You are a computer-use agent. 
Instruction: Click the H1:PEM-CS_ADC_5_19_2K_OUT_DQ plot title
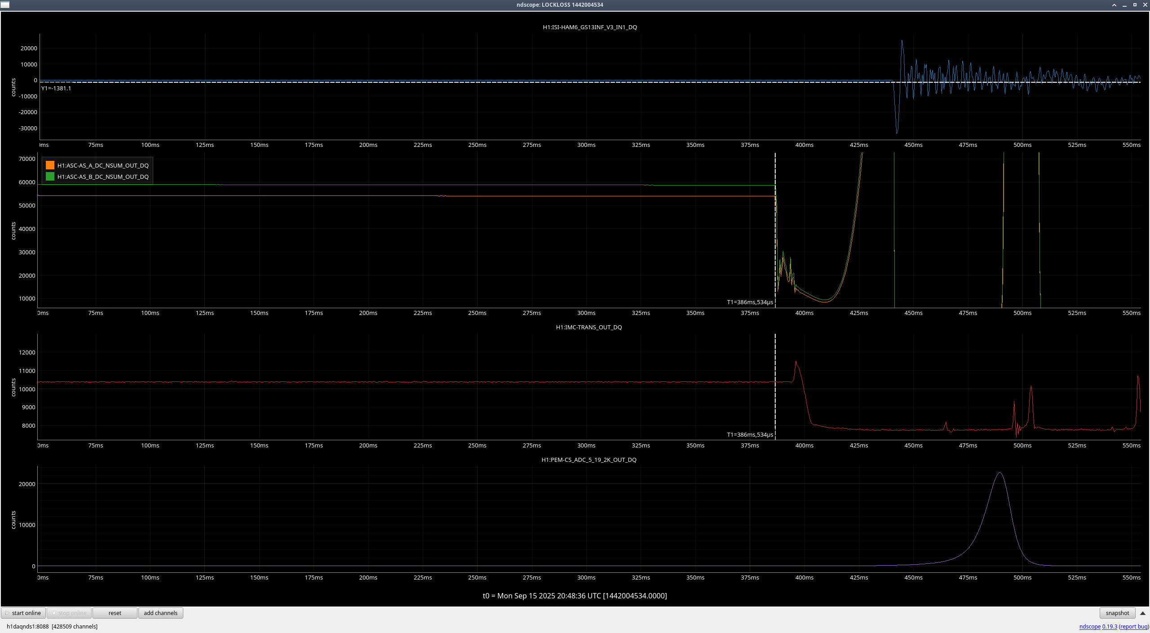(589, 460)
